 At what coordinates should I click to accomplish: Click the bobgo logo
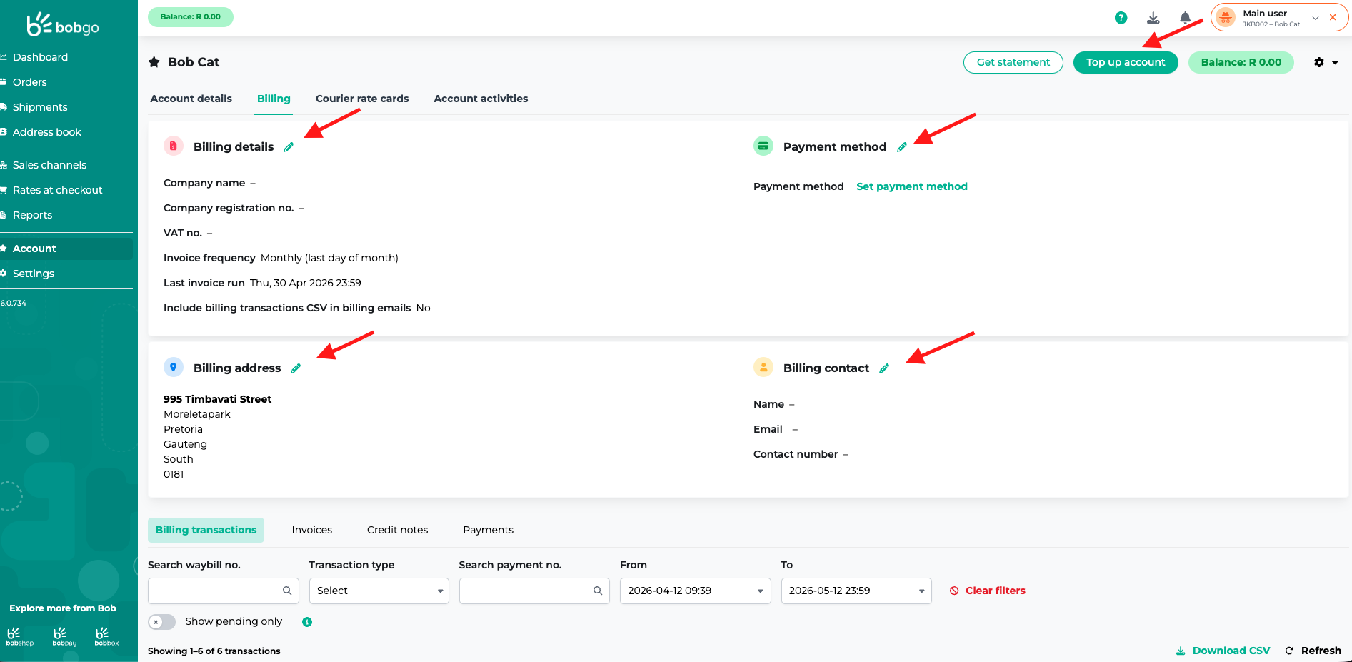pos(63,25)
